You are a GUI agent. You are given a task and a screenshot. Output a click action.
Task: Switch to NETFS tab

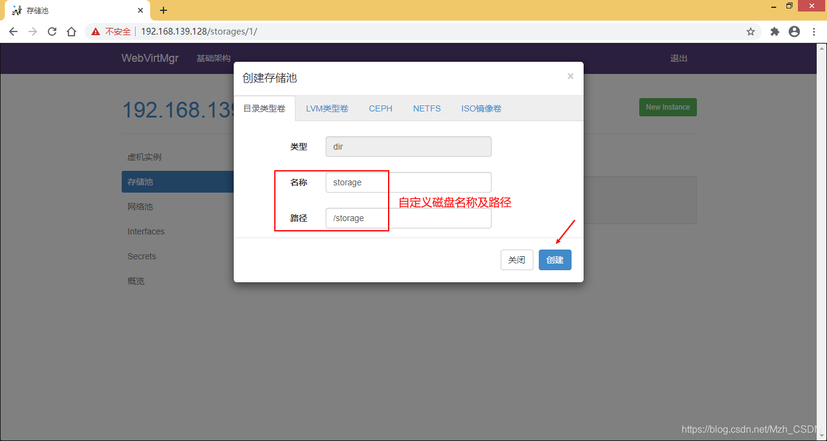point(427,108)
